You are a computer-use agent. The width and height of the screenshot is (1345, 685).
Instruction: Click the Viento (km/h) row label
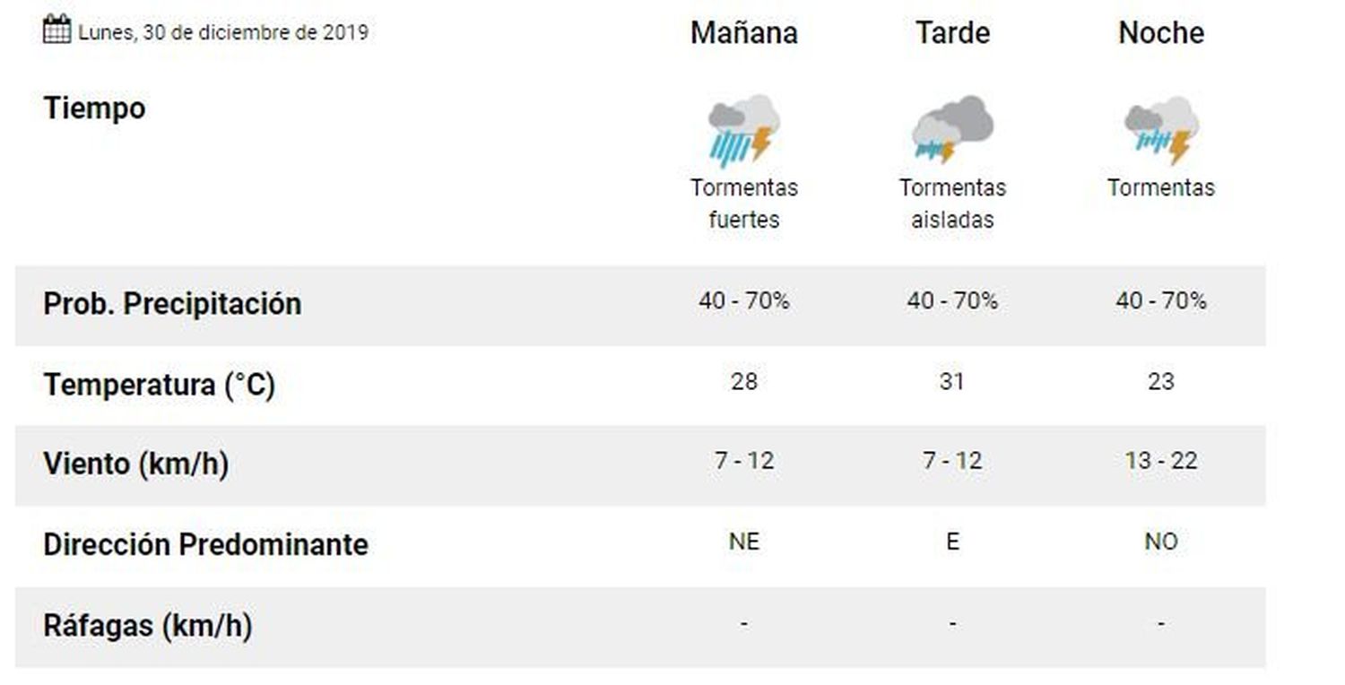point(135,464)
